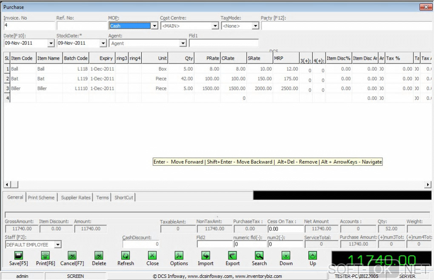The height and width of the screenshot is (280, 434).
Task: Open the Staff DEFAULT EMPLOYEE dropdown
Action: [57, 245]
